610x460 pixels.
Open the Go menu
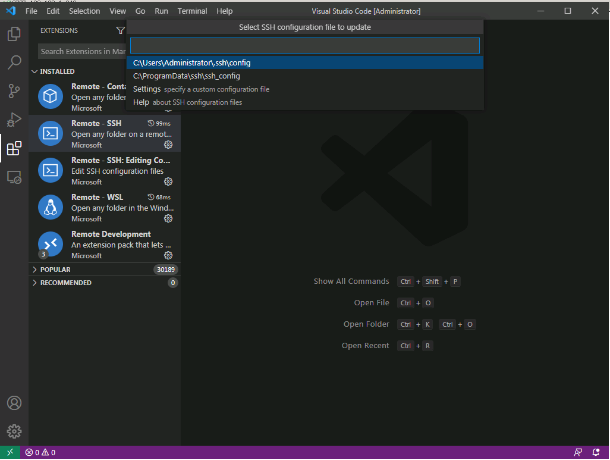coord(140,11)
